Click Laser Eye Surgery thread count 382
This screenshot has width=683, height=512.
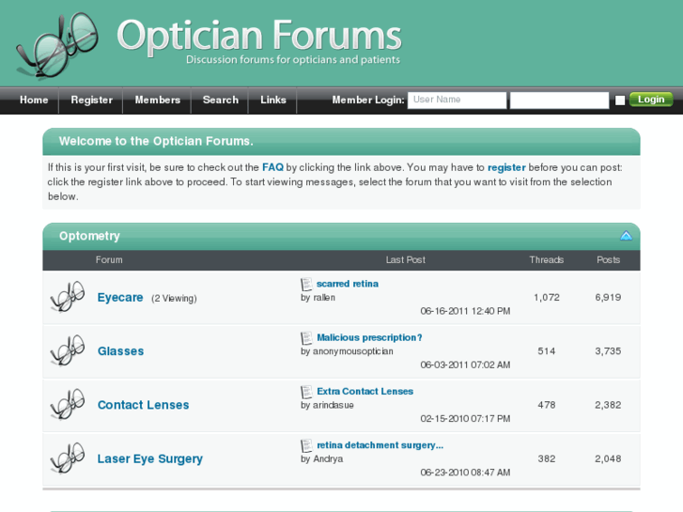547,458
